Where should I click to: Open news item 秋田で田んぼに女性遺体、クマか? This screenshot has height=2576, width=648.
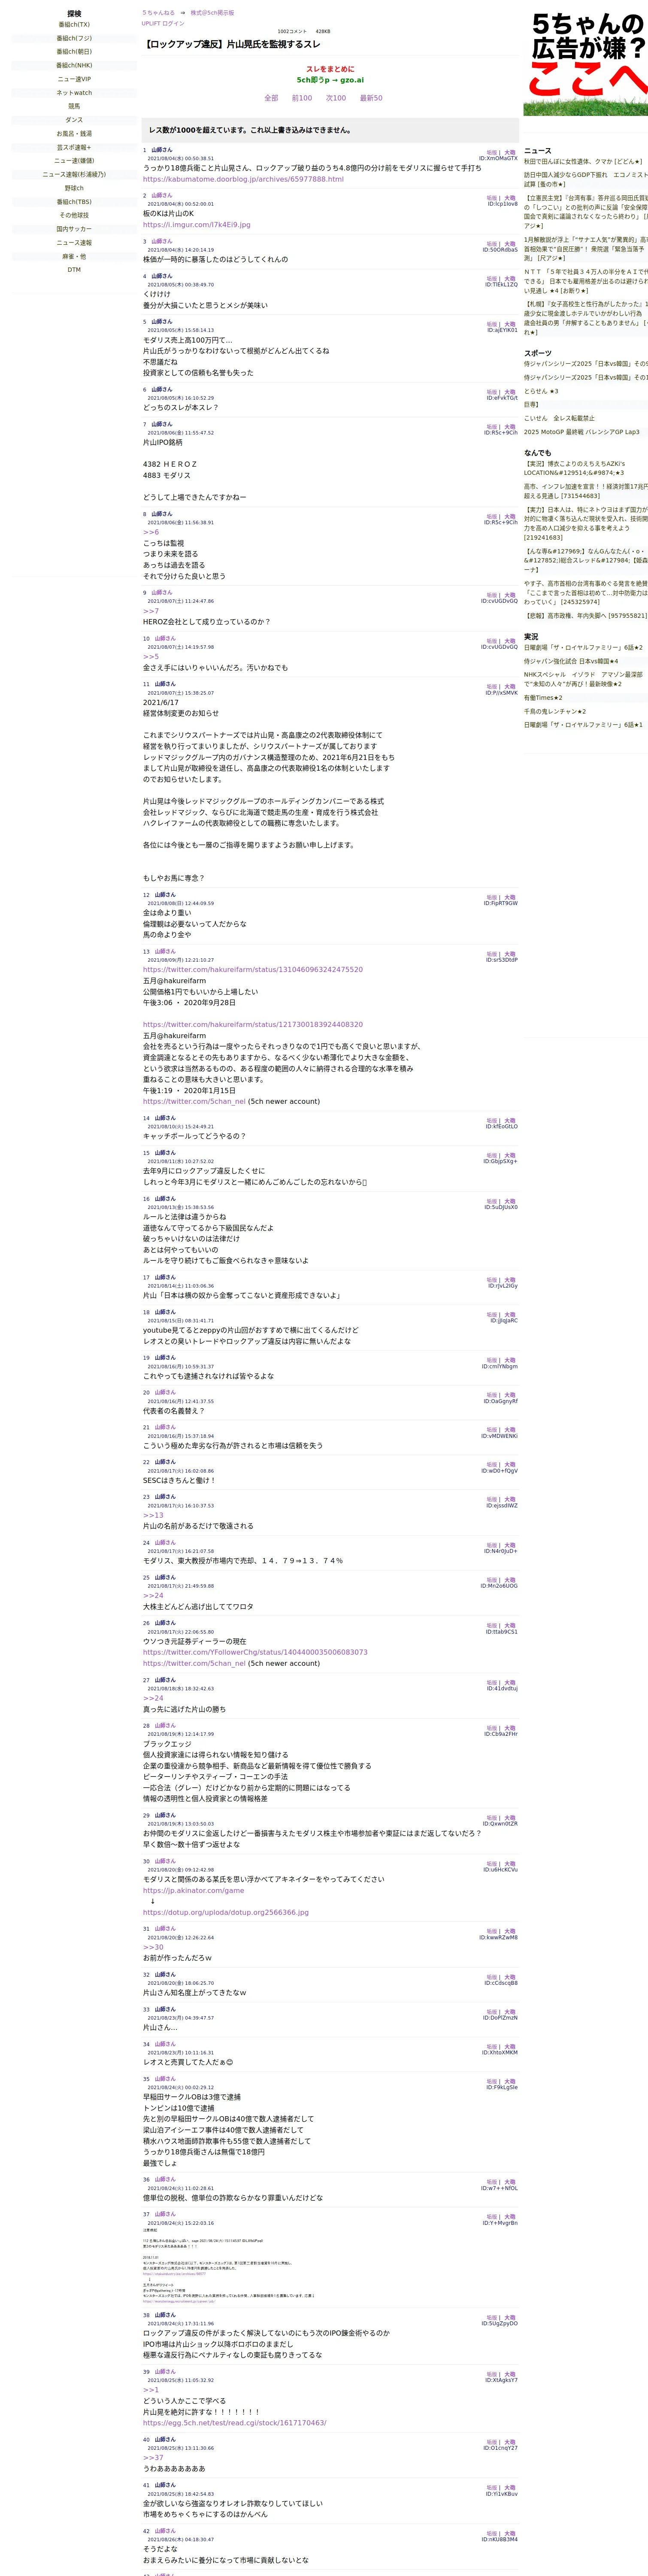tap(584, 161)
